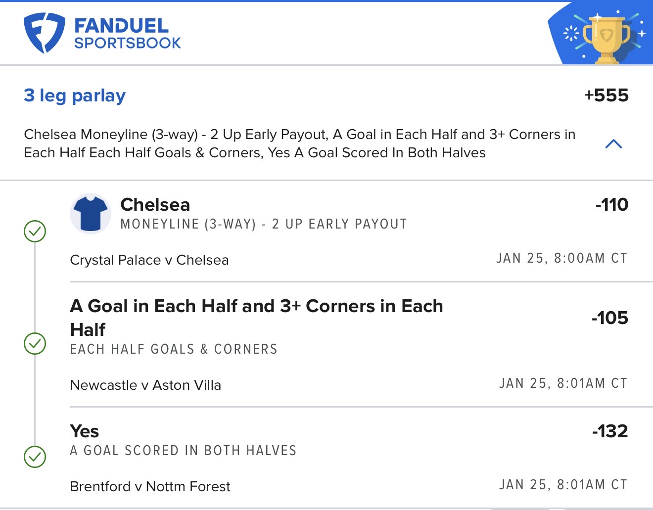Click the FanDuel Sportsbook wordmark
The height and width of the screenshot is (510, 653).
point(127,34)
